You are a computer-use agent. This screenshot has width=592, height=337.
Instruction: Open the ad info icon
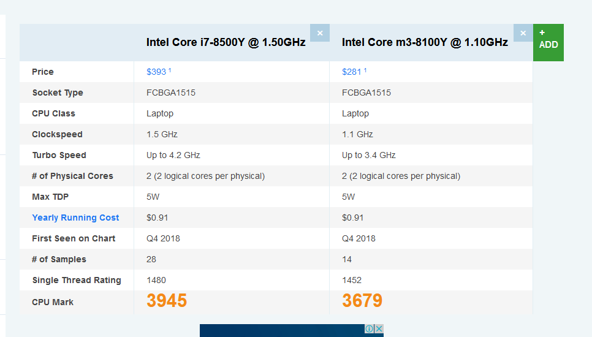point(370,329)
